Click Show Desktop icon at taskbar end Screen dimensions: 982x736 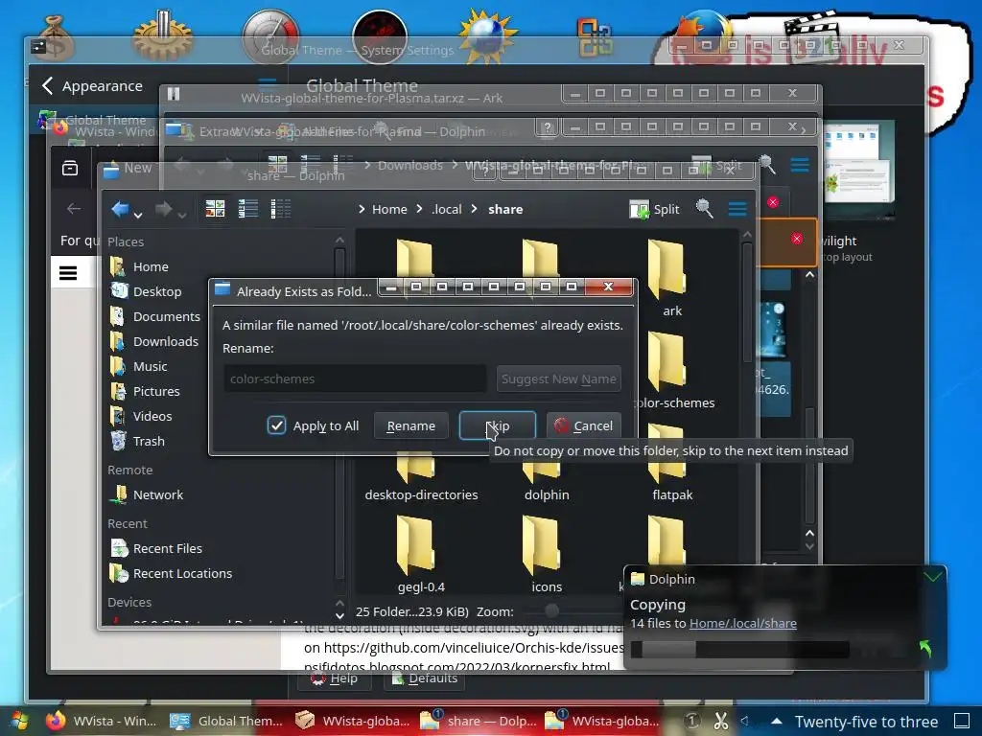pos(961,721)
